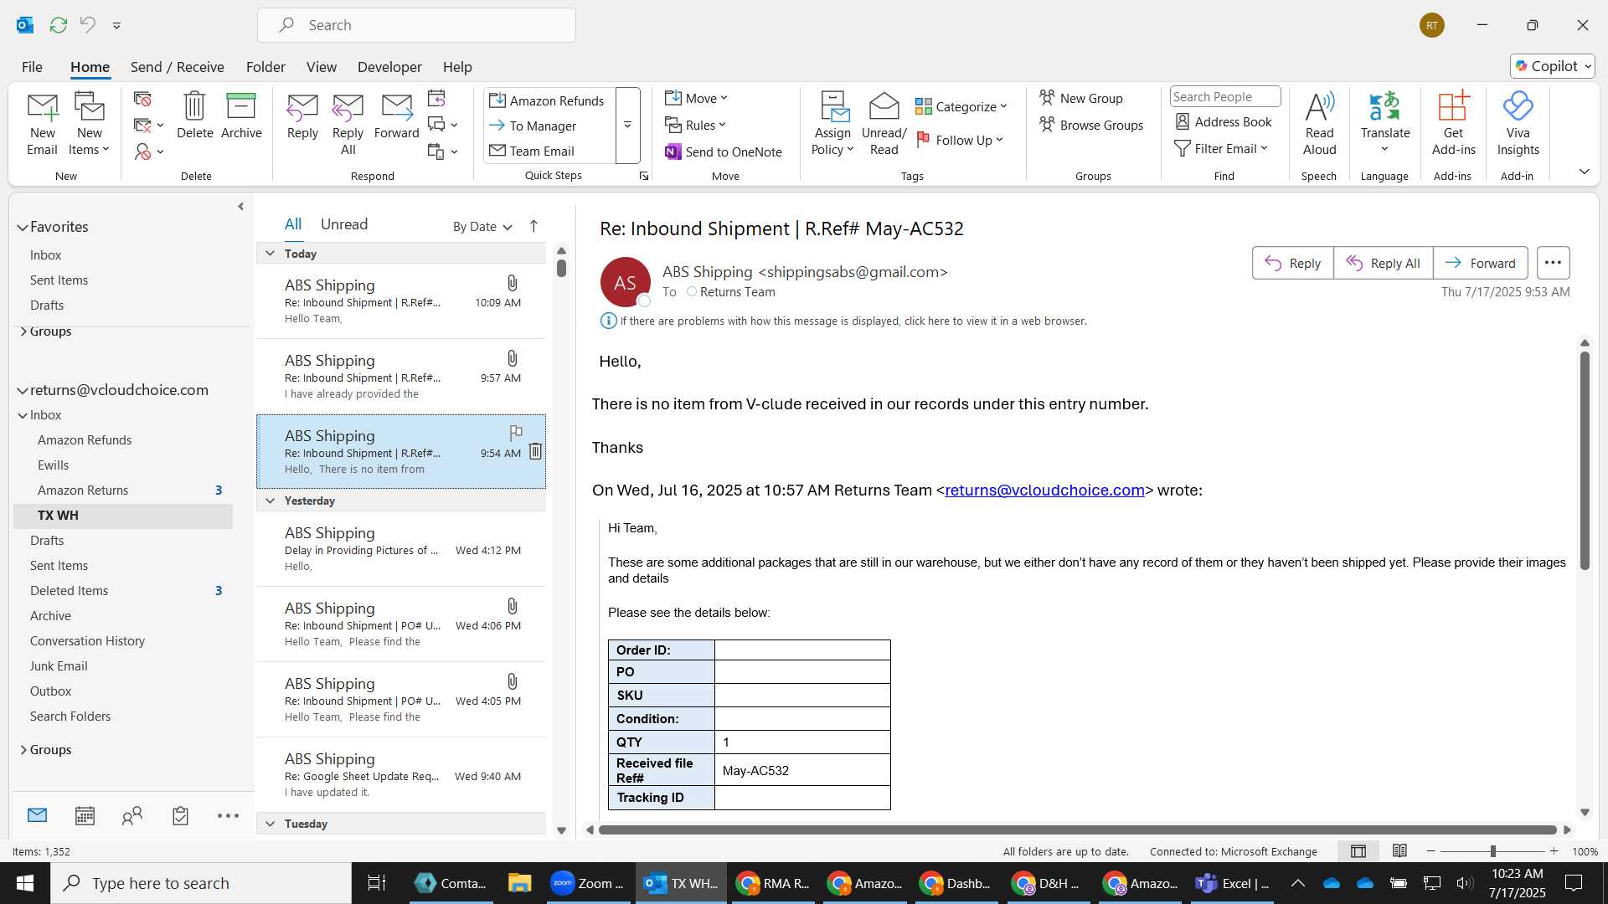The width and height of the screenshot is (1608, 904).
Task: Click the Forward ribbon icon
Action: pyautogui.click(x=396, y=116)
